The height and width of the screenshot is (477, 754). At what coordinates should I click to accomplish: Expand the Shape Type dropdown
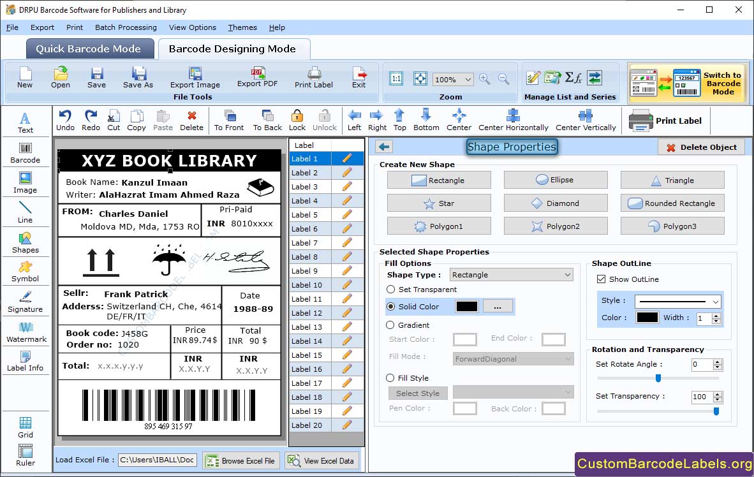coord(568,275)
